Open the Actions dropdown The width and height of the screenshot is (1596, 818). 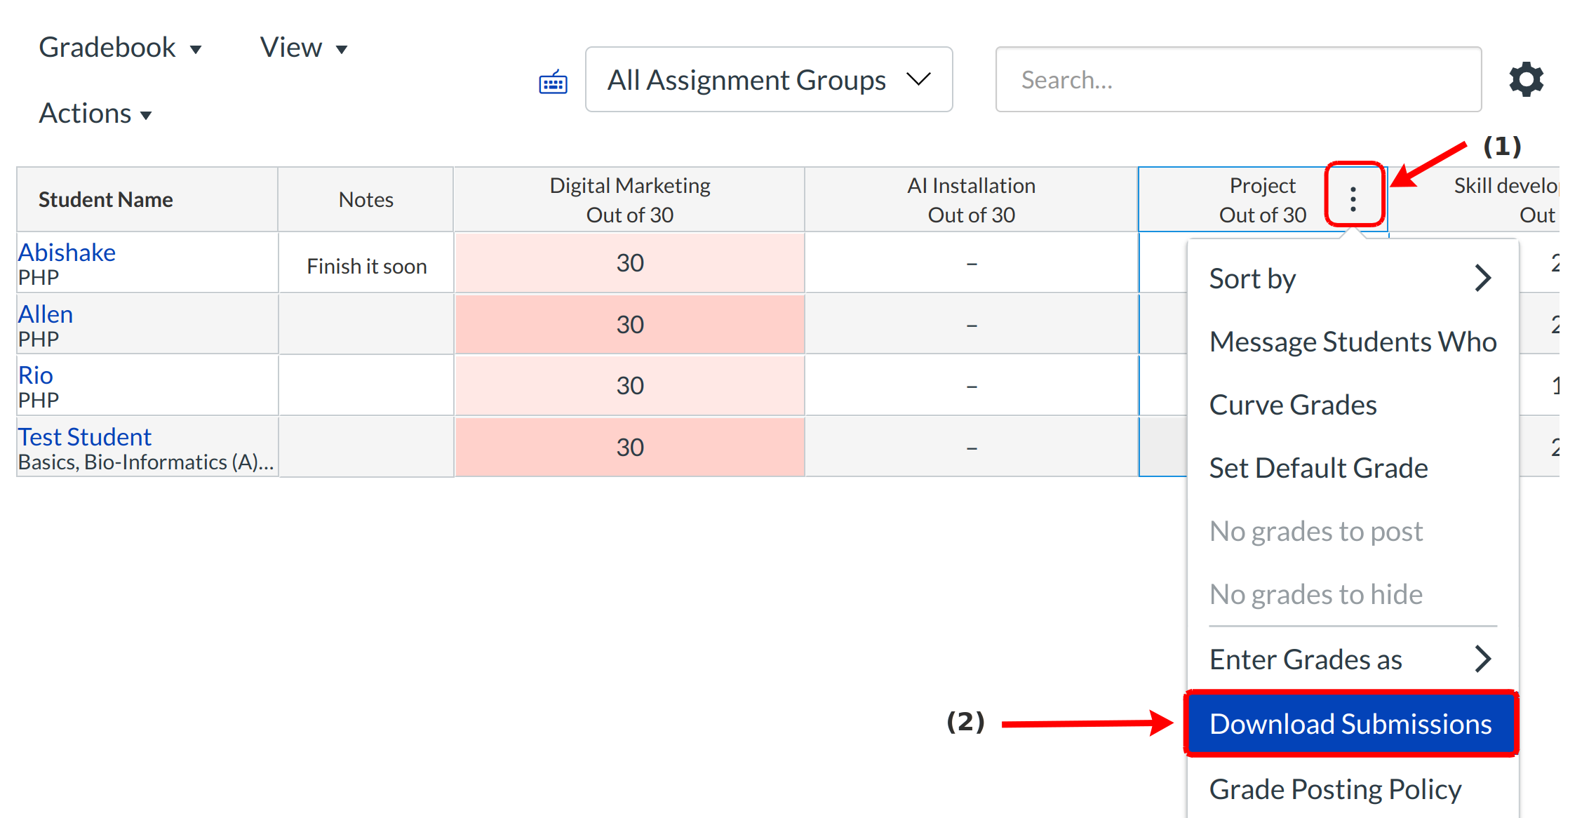click(x=95, y=114)
